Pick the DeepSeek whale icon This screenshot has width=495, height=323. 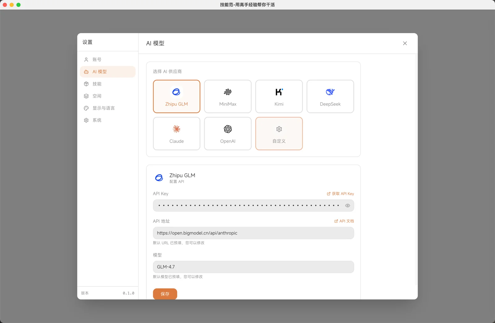pyautogui.click(x=330, y=92)
